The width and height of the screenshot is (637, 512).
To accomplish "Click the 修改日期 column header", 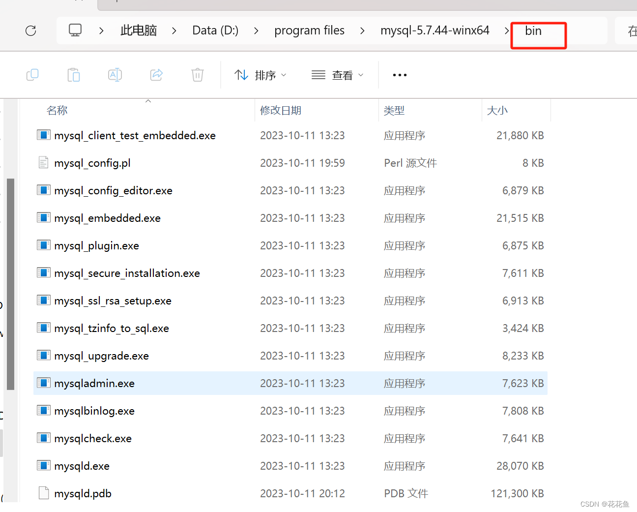I will coord(281,110).
